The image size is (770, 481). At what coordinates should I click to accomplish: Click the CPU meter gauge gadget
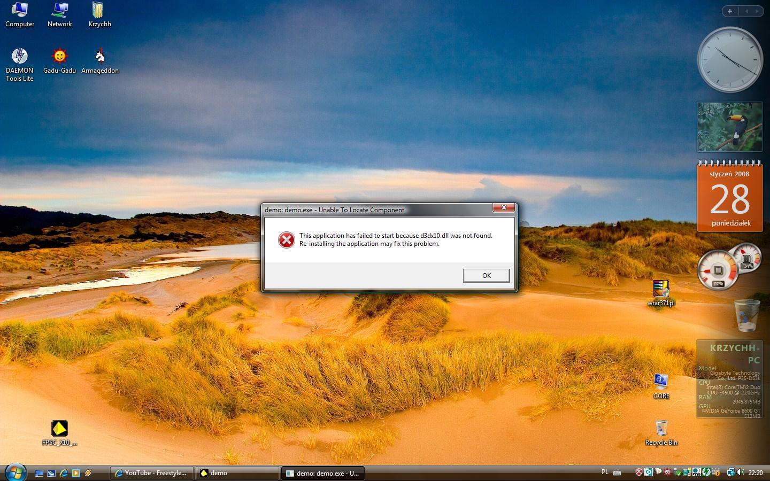pyautogui.click(x=718, y=270)
